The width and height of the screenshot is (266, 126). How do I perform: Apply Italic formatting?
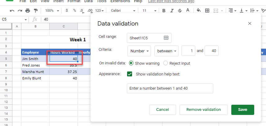172,11
